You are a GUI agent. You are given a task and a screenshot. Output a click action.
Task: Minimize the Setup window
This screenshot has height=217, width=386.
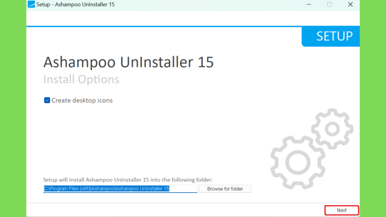pyautogui.click(x=309, y=5)
